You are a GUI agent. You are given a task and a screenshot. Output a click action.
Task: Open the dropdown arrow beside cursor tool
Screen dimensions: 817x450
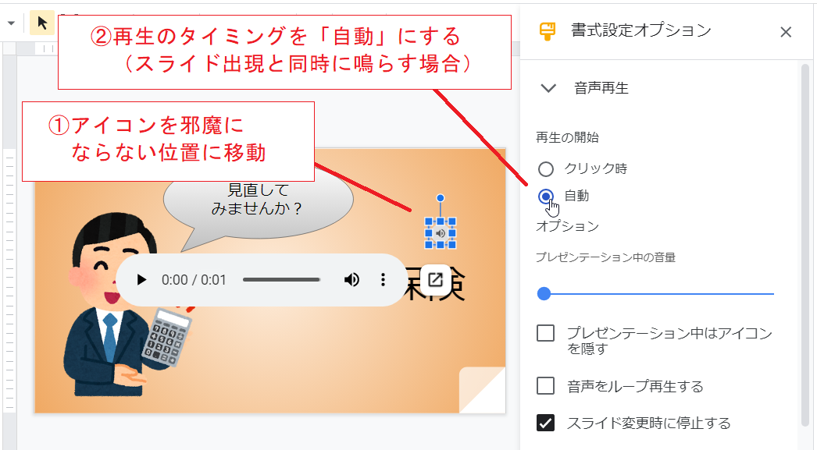coord(11,23)
